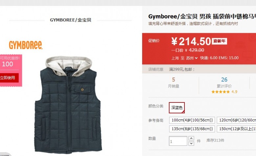Click the 100 yuan pink coupon
This screenshot has height=156, width=256.
coord(11,70)
